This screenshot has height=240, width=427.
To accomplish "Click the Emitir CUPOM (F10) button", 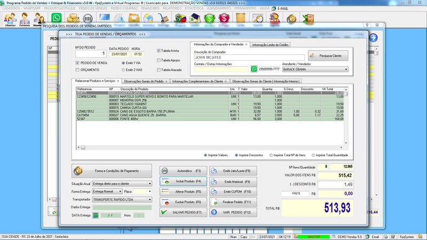I will tap(233, 191).
